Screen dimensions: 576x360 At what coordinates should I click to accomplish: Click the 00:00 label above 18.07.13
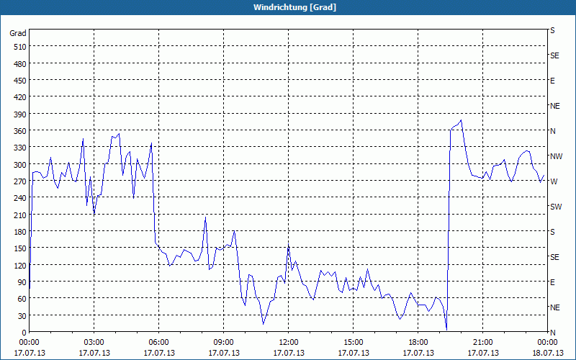[547, 343]
